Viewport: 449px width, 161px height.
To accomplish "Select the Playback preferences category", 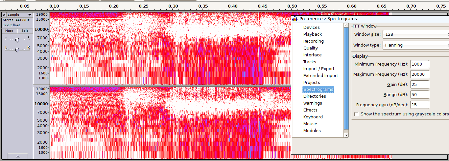I will pos(312,34).
